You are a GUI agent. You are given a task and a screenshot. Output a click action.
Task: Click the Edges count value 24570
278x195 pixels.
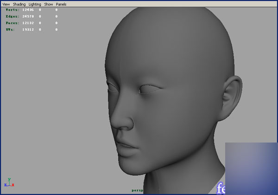tap(28, 16)
